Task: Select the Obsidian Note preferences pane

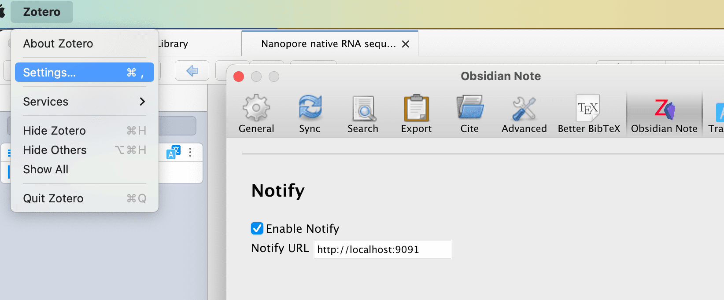Action: pos(664,114)
